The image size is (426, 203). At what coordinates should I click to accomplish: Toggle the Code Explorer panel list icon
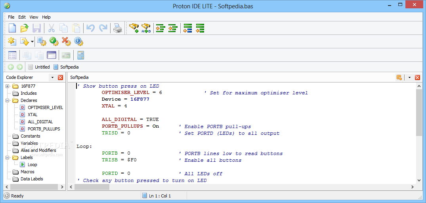coord(12,55)
